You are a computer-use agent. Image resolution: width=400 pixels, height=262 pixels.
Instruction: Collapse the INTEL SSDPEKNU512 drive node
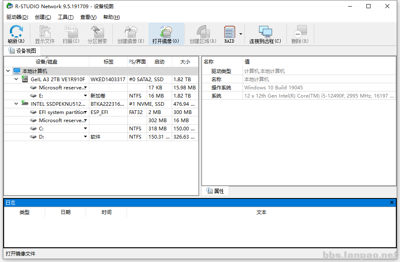[16, 104]
